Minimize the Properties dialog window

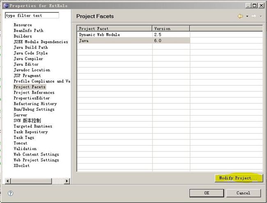pos(248,6)
